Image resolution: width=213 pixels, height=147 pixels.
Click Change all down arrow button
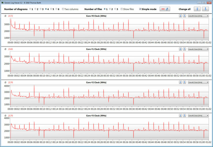206,9
